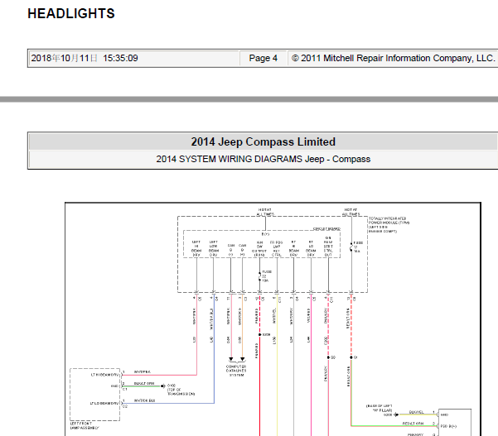This screenshot has width=498, height=436.
Task: Click the Base of Left A Pillar label
Action: pyautogui.click(x=380, y=408)
